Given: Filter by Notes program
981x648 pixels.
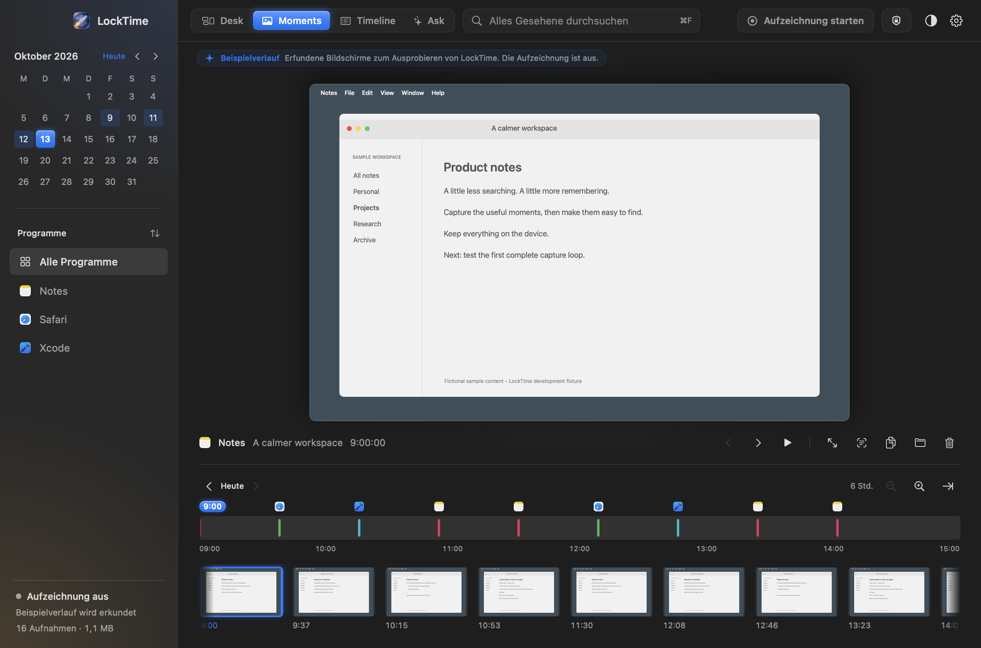Looking at the screenshot, I should 89,291.
